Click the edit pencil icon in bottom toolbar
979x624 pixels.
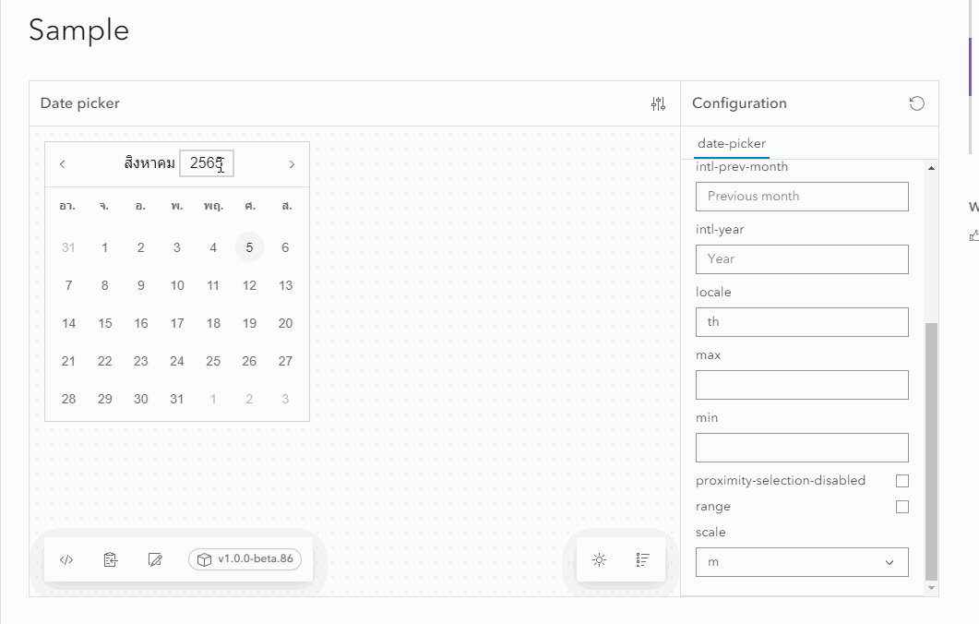[x=155, y=559]
